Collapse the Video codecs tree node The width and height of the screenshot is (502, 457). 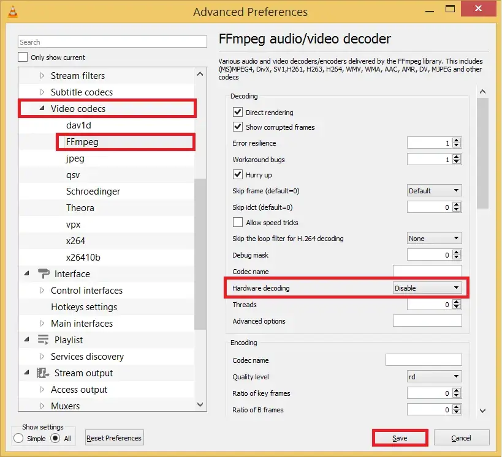coord(42,109)
